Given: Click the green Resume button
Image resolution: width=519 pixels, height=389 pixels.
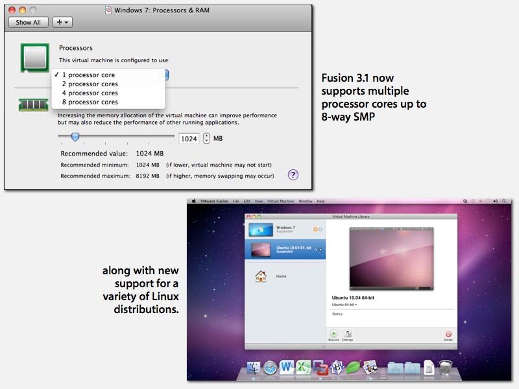Looking at the screenshot, I should point(333,335).
